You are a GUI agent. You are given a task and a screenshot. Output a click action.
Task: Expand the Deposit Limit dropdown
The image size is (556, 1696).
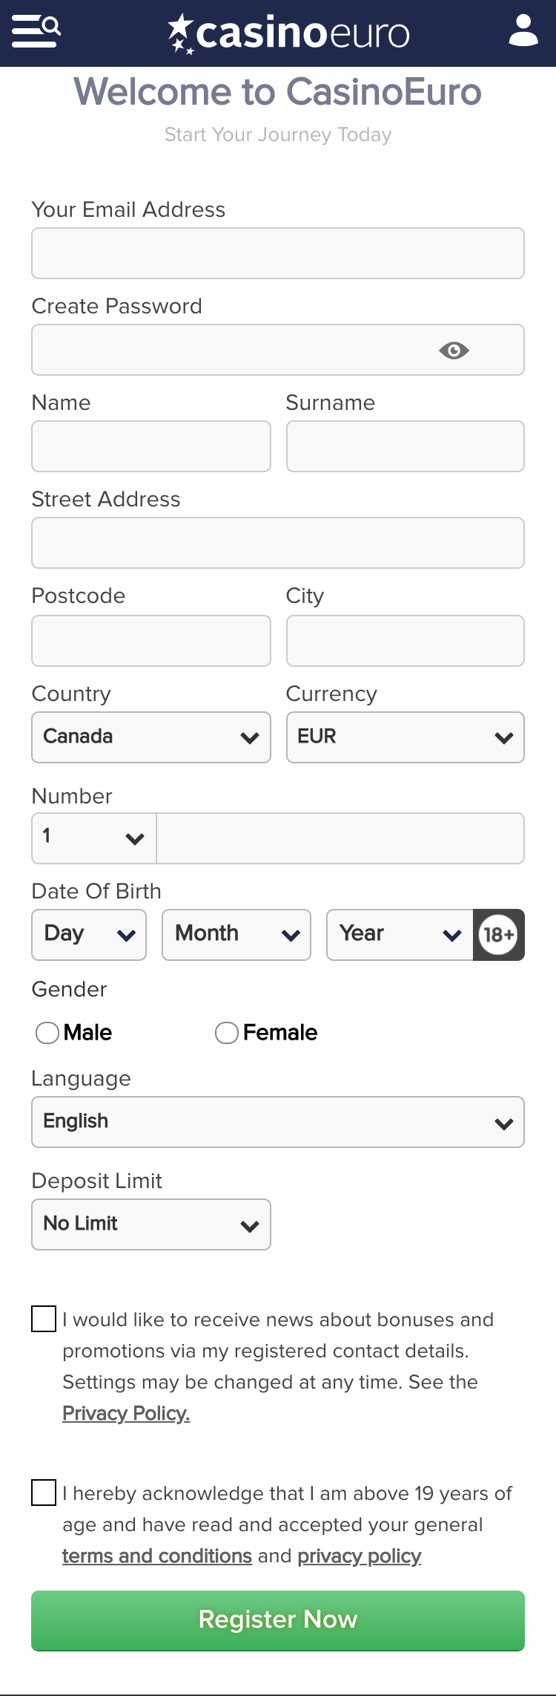(x=151, y=1224)
